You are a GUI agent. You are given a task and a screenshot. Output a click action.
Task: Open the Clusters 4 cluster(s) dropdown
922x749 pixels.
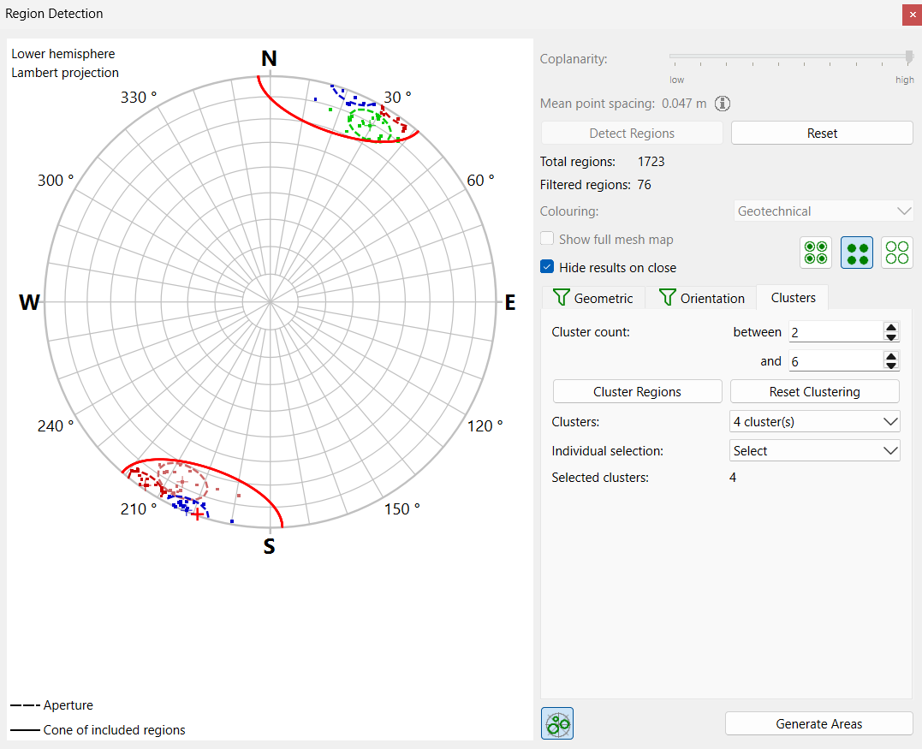click(814, 421)
